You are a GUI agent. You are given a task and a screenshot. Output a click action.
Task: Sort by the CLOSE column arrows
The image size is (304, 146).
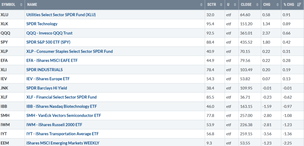[257, 5]
